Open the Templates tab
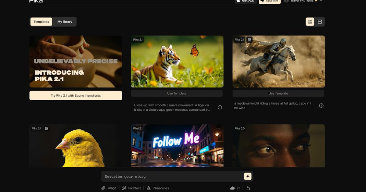This screenshot has width=366, height=192. pos(41,22)
